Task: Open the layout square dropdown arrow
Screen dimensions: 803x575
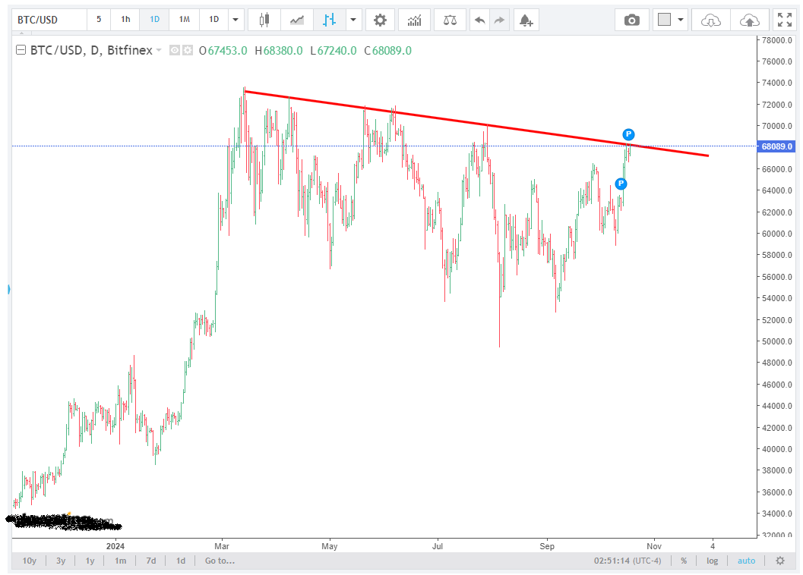Action: [680, 20]
